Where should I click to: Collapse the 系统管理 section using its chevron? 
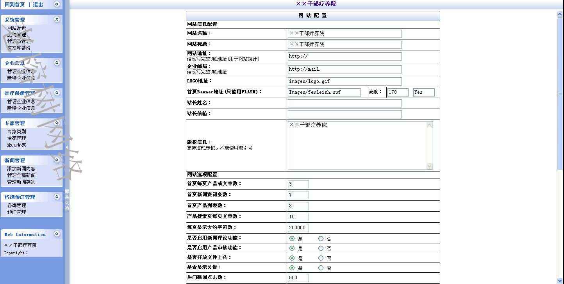(57, 20)
